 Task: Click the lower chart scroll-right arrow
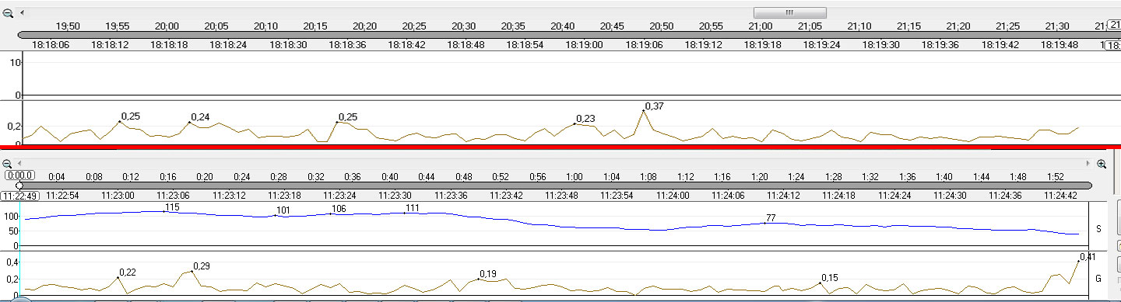(x=1089, y=164)
